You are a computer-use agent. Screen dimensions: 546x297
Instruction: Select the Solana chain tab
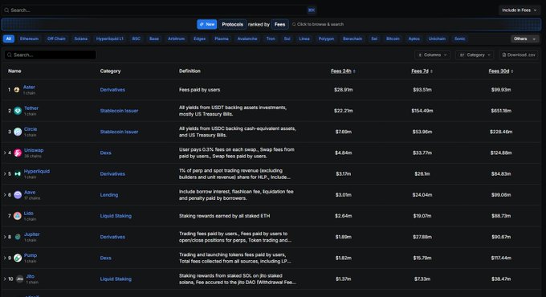(81, 39)
